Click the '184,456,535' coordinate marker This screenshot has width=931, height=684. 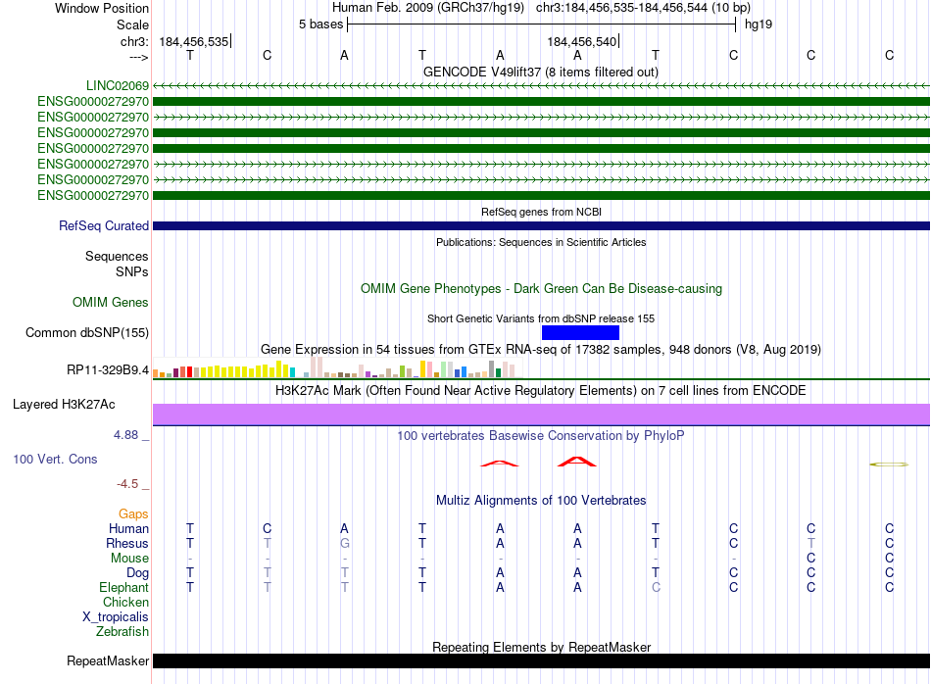[x=194, y=41]
